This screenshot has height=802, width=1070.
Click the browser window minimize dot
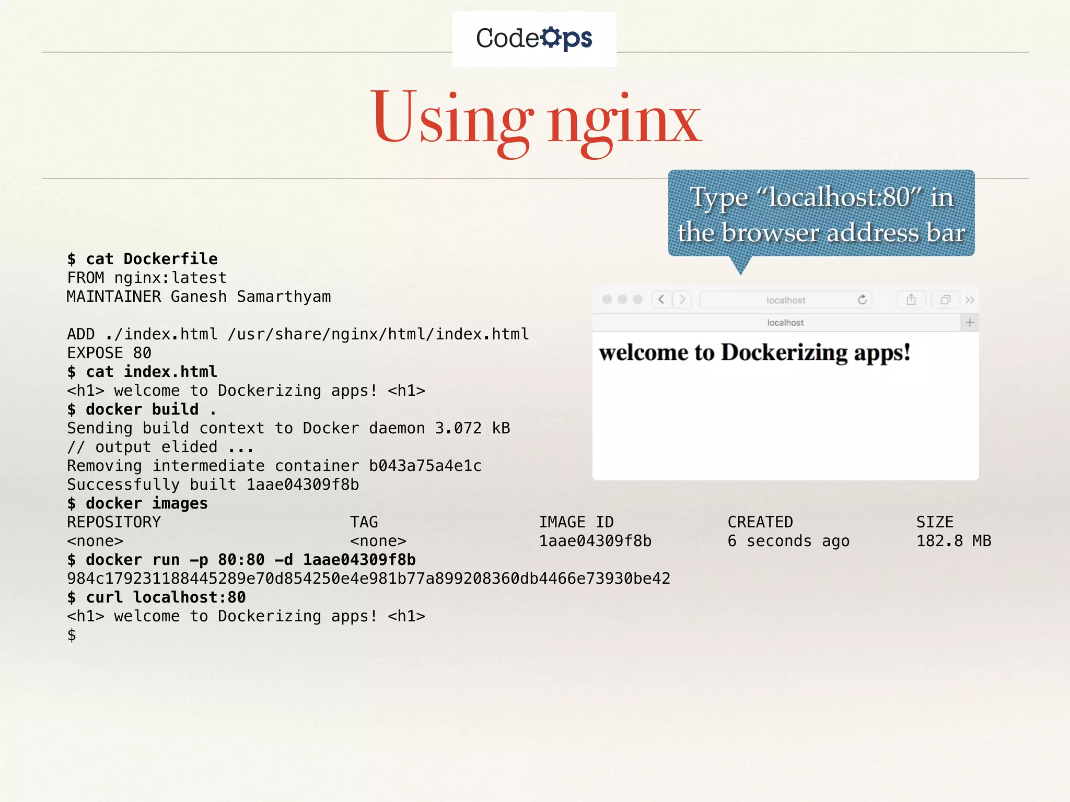(622, 299)
